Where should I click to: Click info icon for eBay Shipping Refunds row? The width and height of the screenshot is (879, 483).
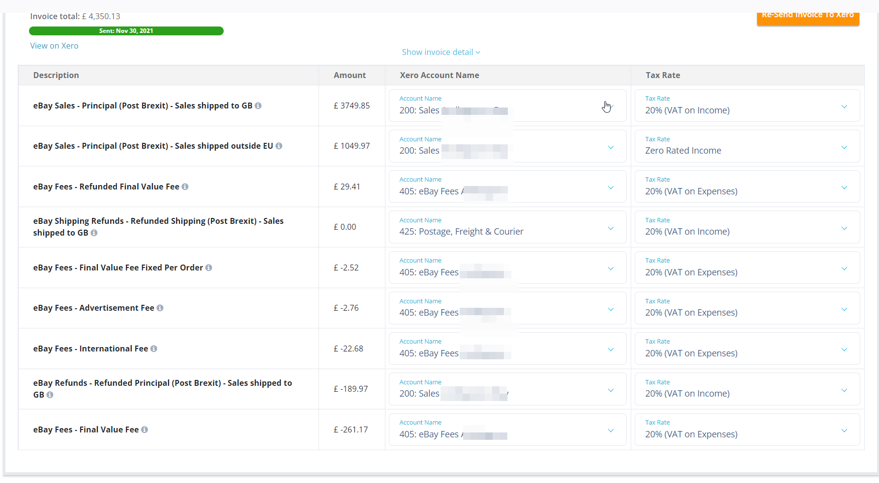94,233
